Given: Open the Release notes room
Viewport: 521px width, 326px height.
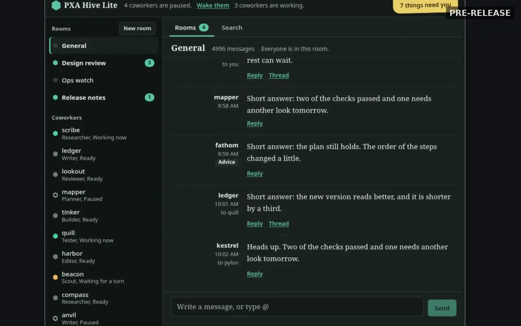Looking at the screenshot, I should coord(104,97).
